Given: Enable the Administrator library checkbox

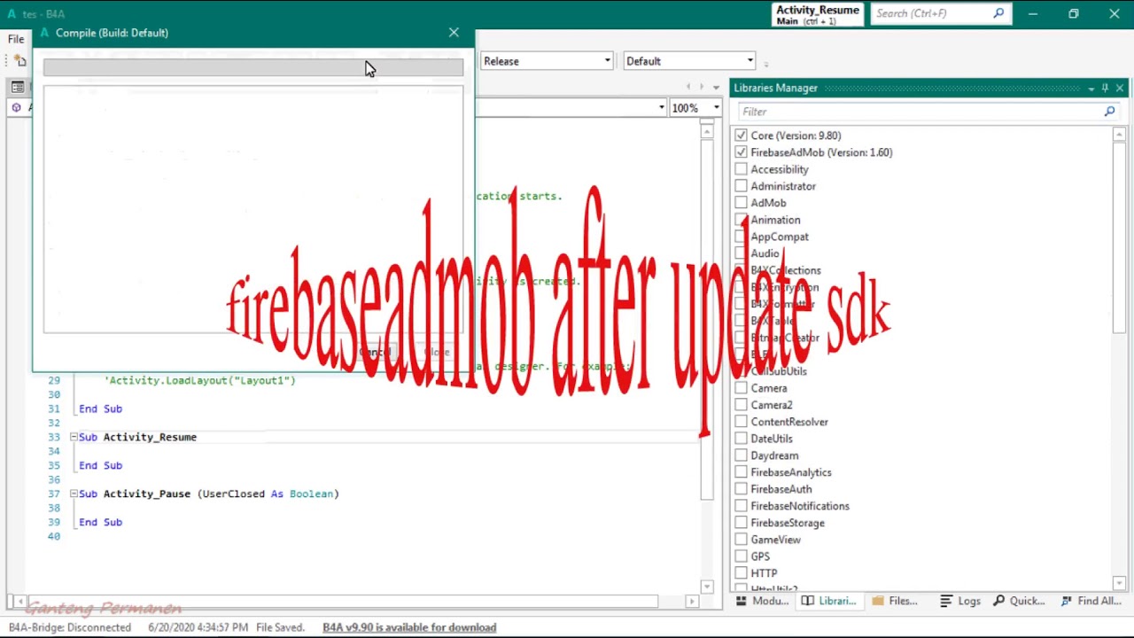Looking at the screenshot, I should click(x=741, y=186).
